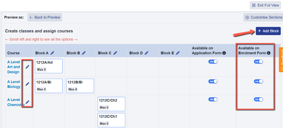283x128 pixels.
Task: Click pencil icon beside Block A header
Action: point(52,53)
